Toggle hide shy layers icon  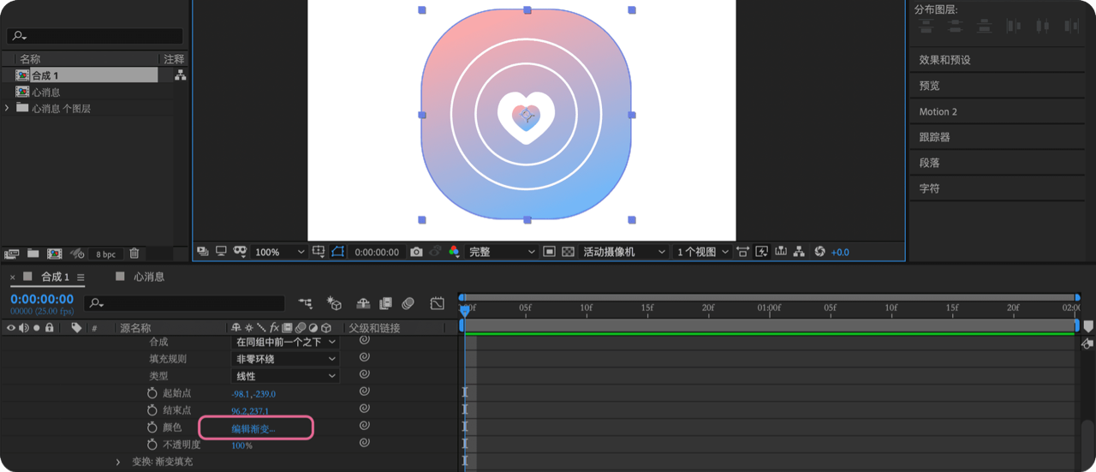363,303
